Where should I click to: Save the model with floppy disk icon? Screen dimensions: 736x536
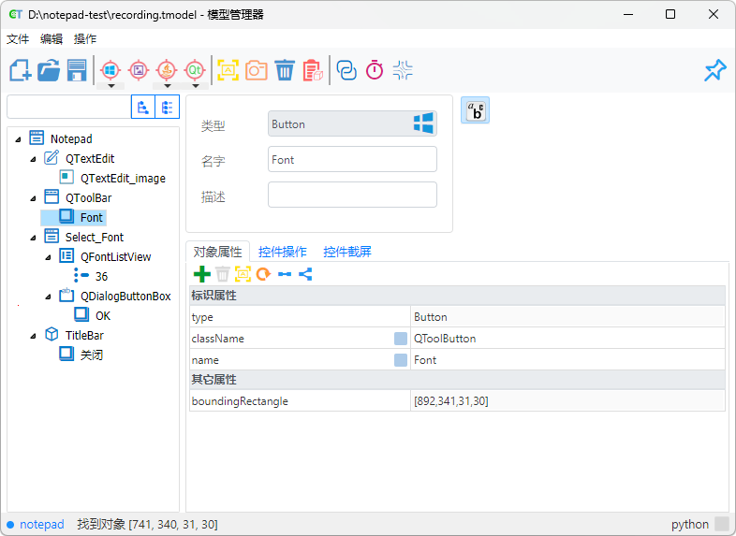[77, 70]
